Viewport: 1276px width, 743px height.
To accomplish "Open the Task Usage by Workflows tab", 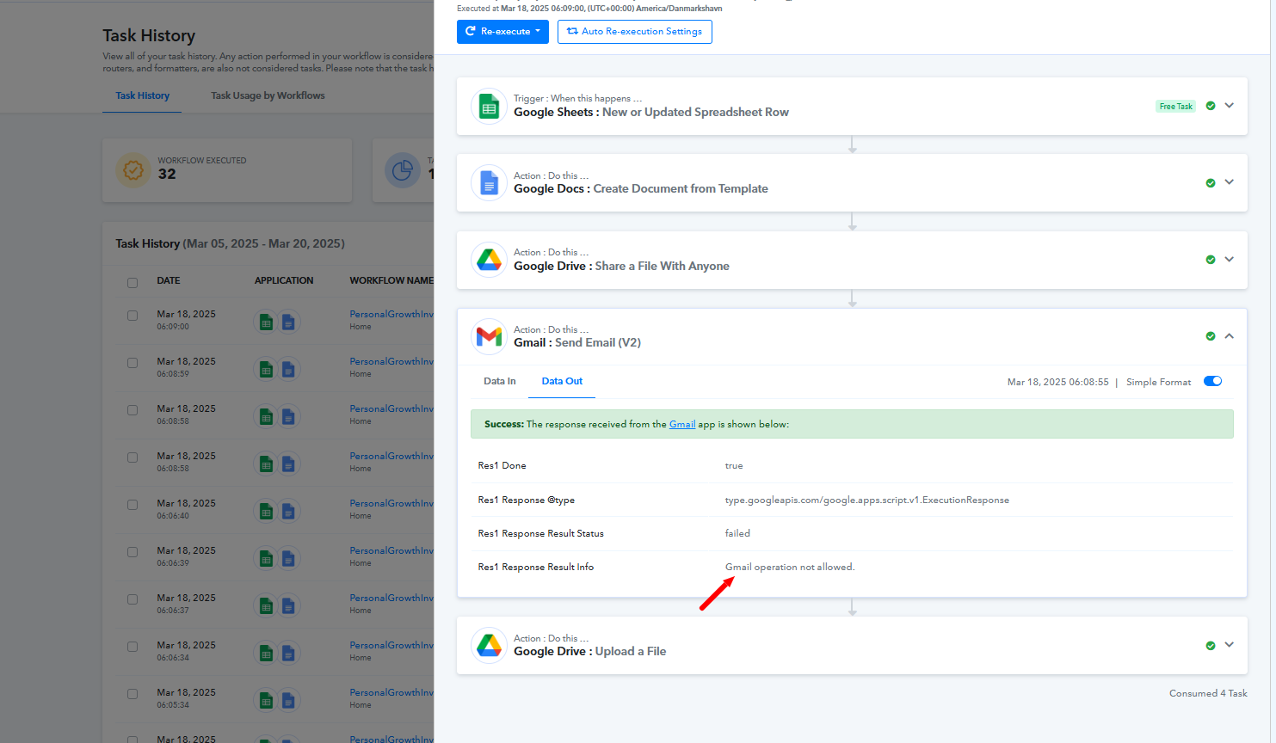I will (x=268, y=95).
